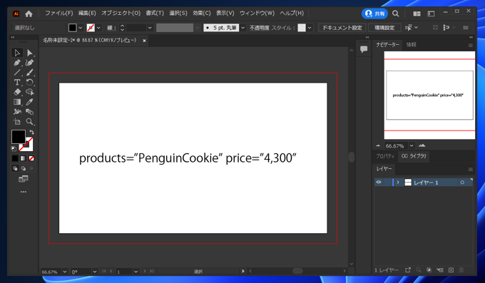Click the ドキュメント設定 button
Image resolution: width=485 pixels, height=283 pixels.
pos(342,28)
